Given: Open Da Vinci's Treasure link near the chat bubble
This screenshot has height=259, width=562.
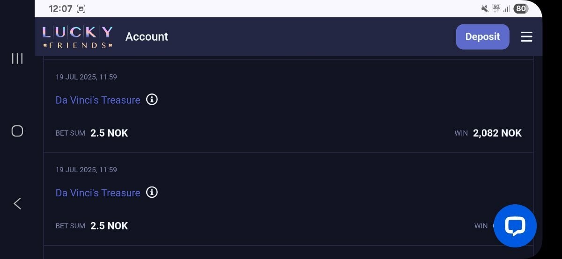Looking at the screenshot, I should pos(98,193).
